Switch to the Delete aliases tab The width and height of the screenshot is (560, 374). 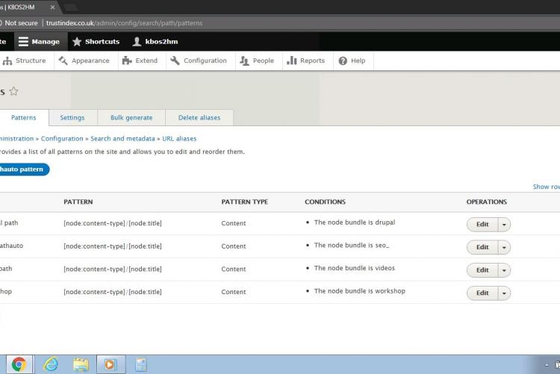click(199, 117)
